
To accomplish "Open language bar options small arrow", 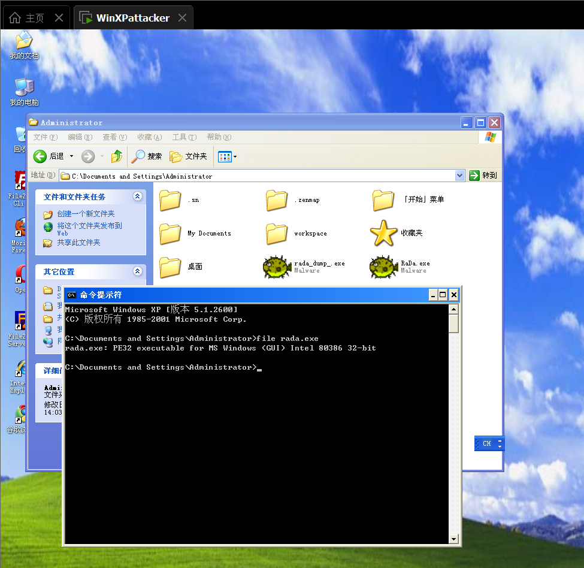I will 500,446.
